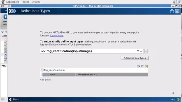Open the Places menu
This screenshot has height=102, width=182.
pos(25,2)
